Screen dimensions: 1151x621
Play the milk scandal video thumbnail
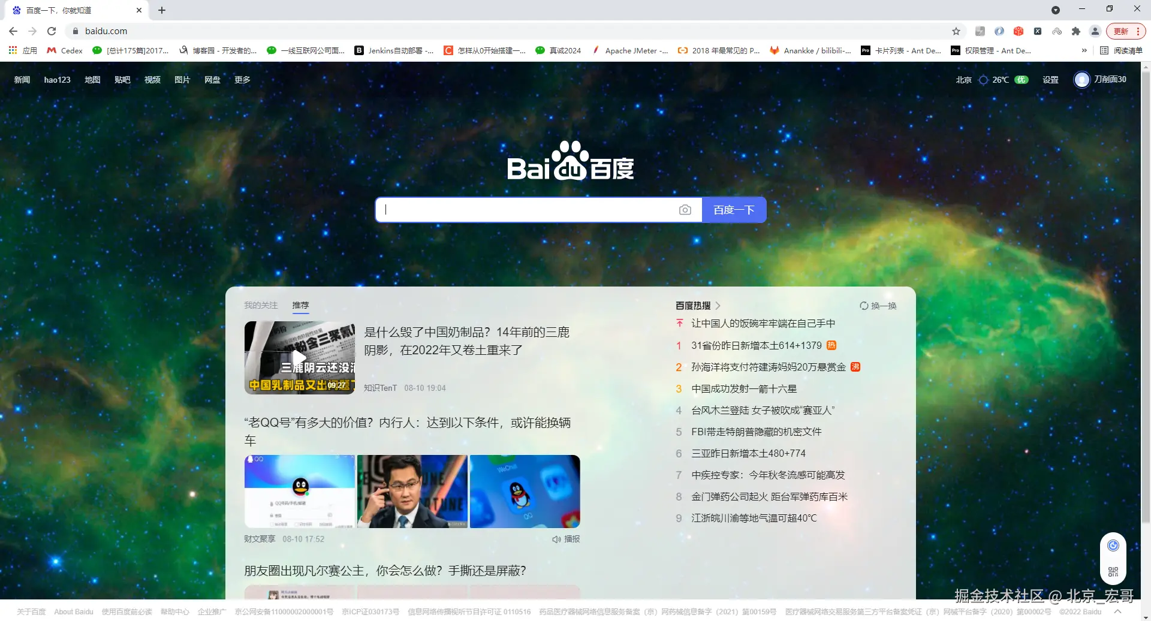tap(300, 358)
